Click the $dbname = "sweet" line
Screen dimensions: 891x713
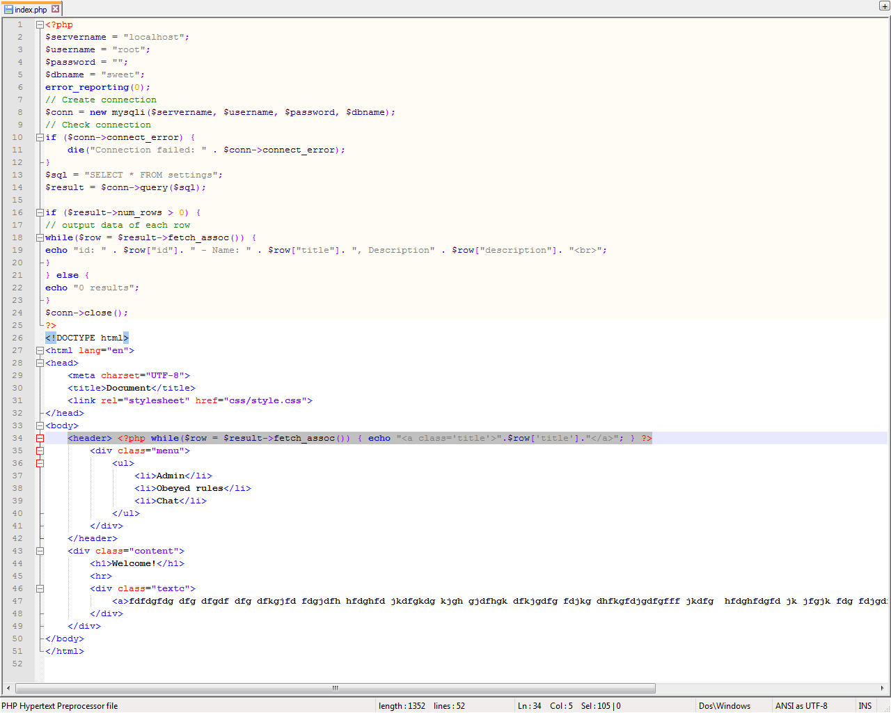[95, 75]
